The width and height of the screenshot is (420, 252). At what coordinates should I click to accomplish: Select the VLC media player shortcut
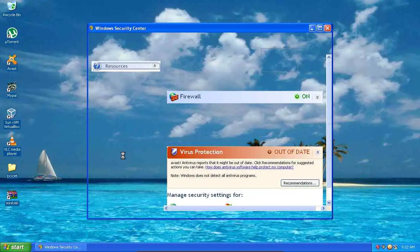[12, 145]
